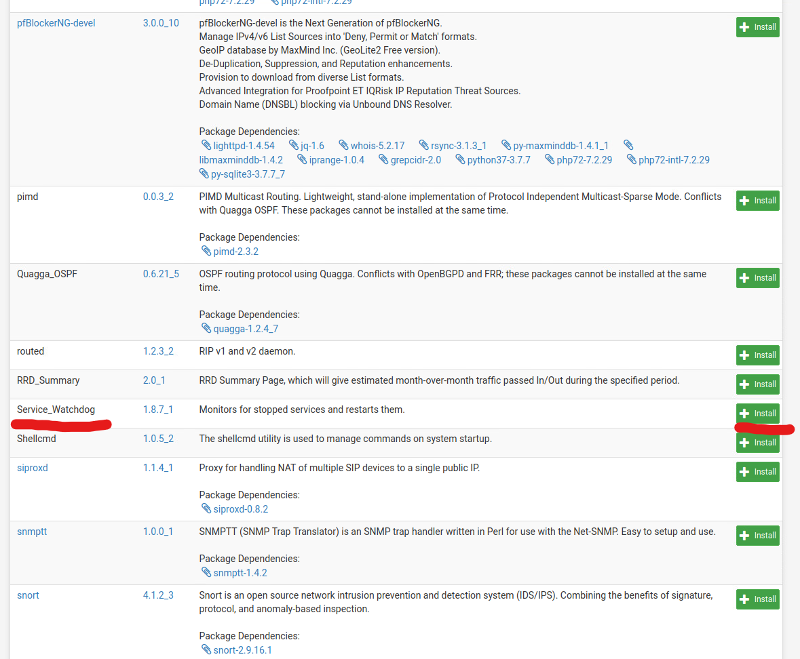Click the paperclip icon beside lighttpd-1.4.54
800x659 pixels.
coord(206,146)
